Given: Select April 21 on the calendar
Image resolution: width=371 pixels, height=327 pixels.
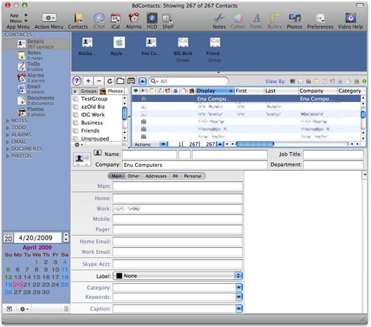Looking at the screenshot, I should [x=27, y=285].
